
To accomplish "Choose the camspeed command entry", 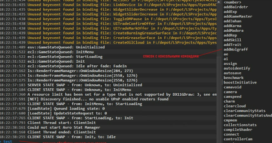I will (x=232, y=96).
